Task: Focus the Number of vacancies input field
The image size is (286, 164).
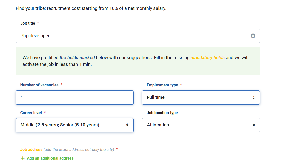Action: click(74, 98)
